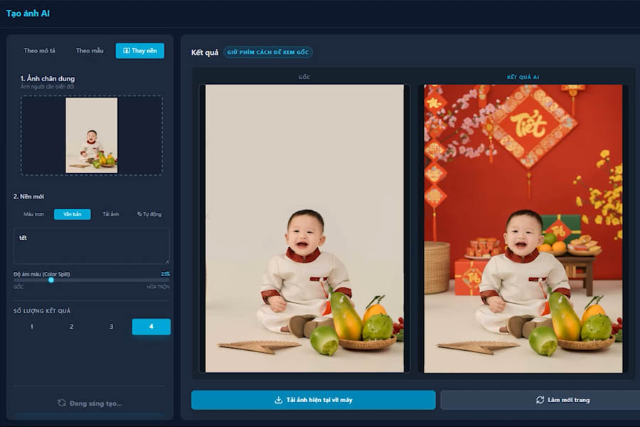Click the Gốc original image preview
This screenshot has width=640, height=427.
coord(304,228)
